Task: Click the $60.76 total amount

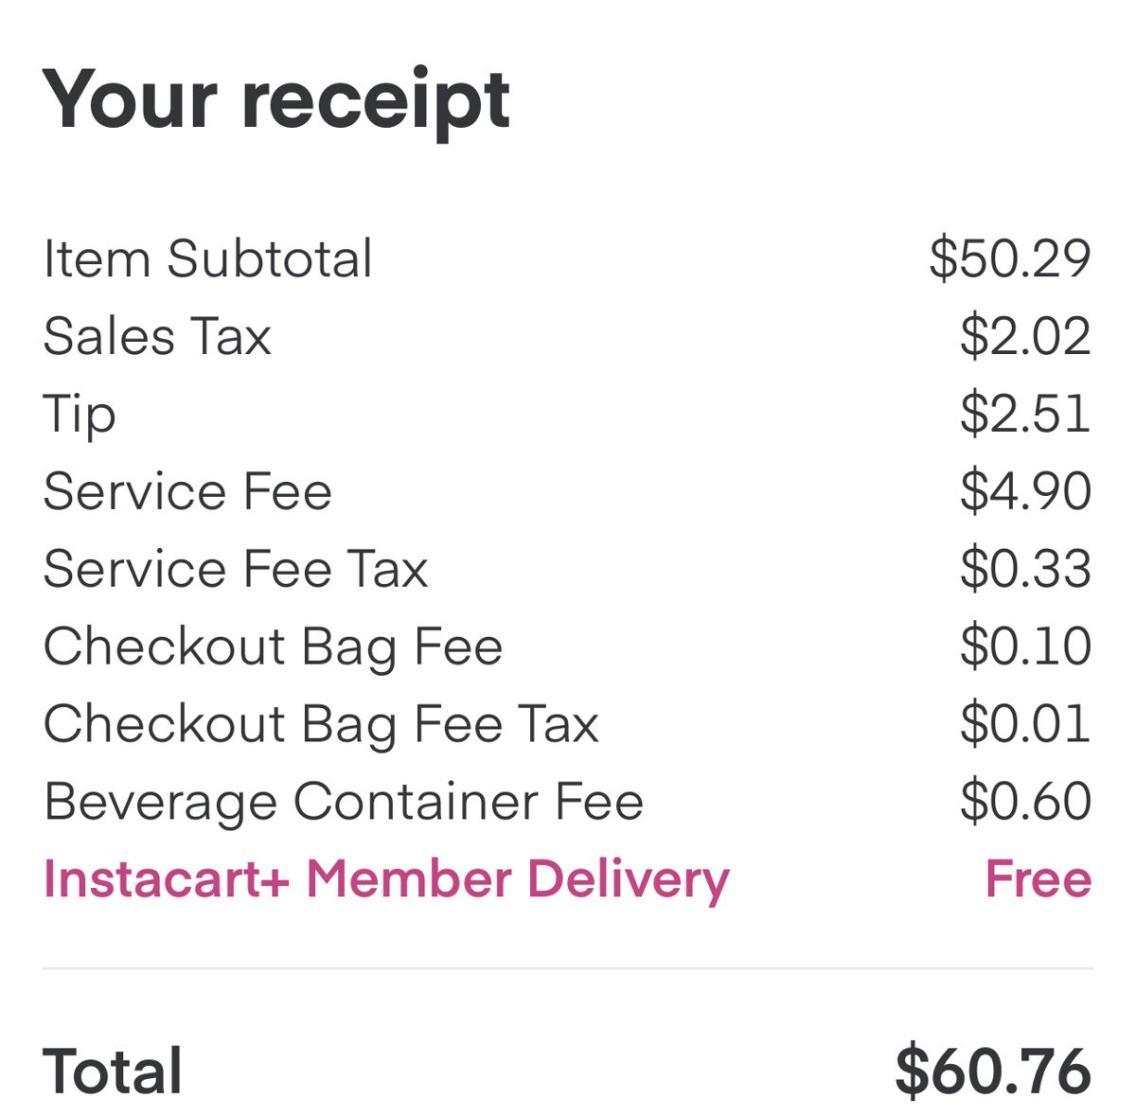Action: (993, 1072)
